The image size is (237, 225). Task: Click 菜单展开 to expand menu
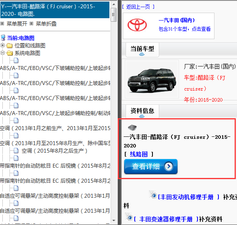coord(17,24)
